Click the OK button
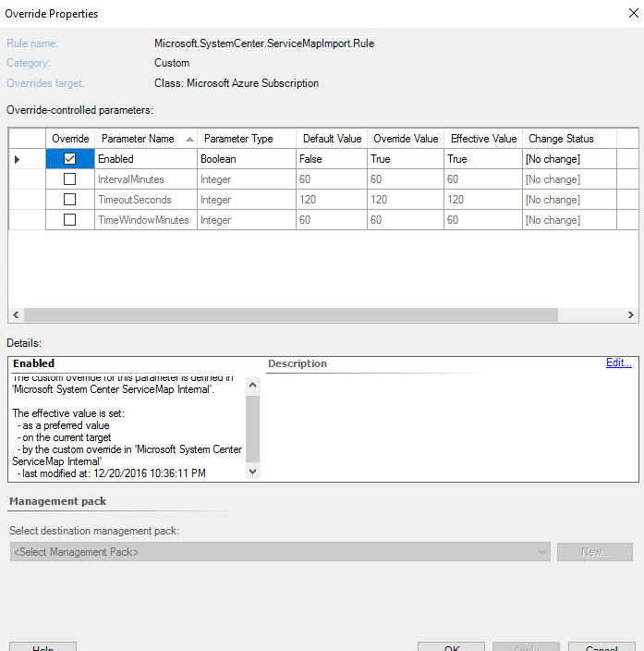 [x=452, y=647]
